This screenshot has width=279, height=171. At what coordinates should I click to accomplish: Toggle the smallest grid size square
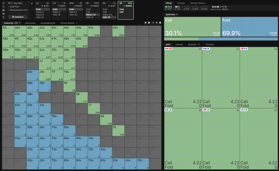153,23
